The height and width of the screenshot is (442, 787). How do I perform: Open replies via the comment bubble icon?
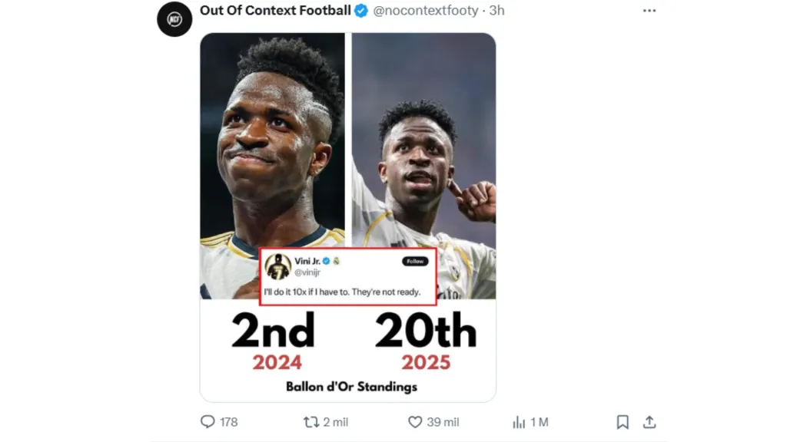pos(208,422)
